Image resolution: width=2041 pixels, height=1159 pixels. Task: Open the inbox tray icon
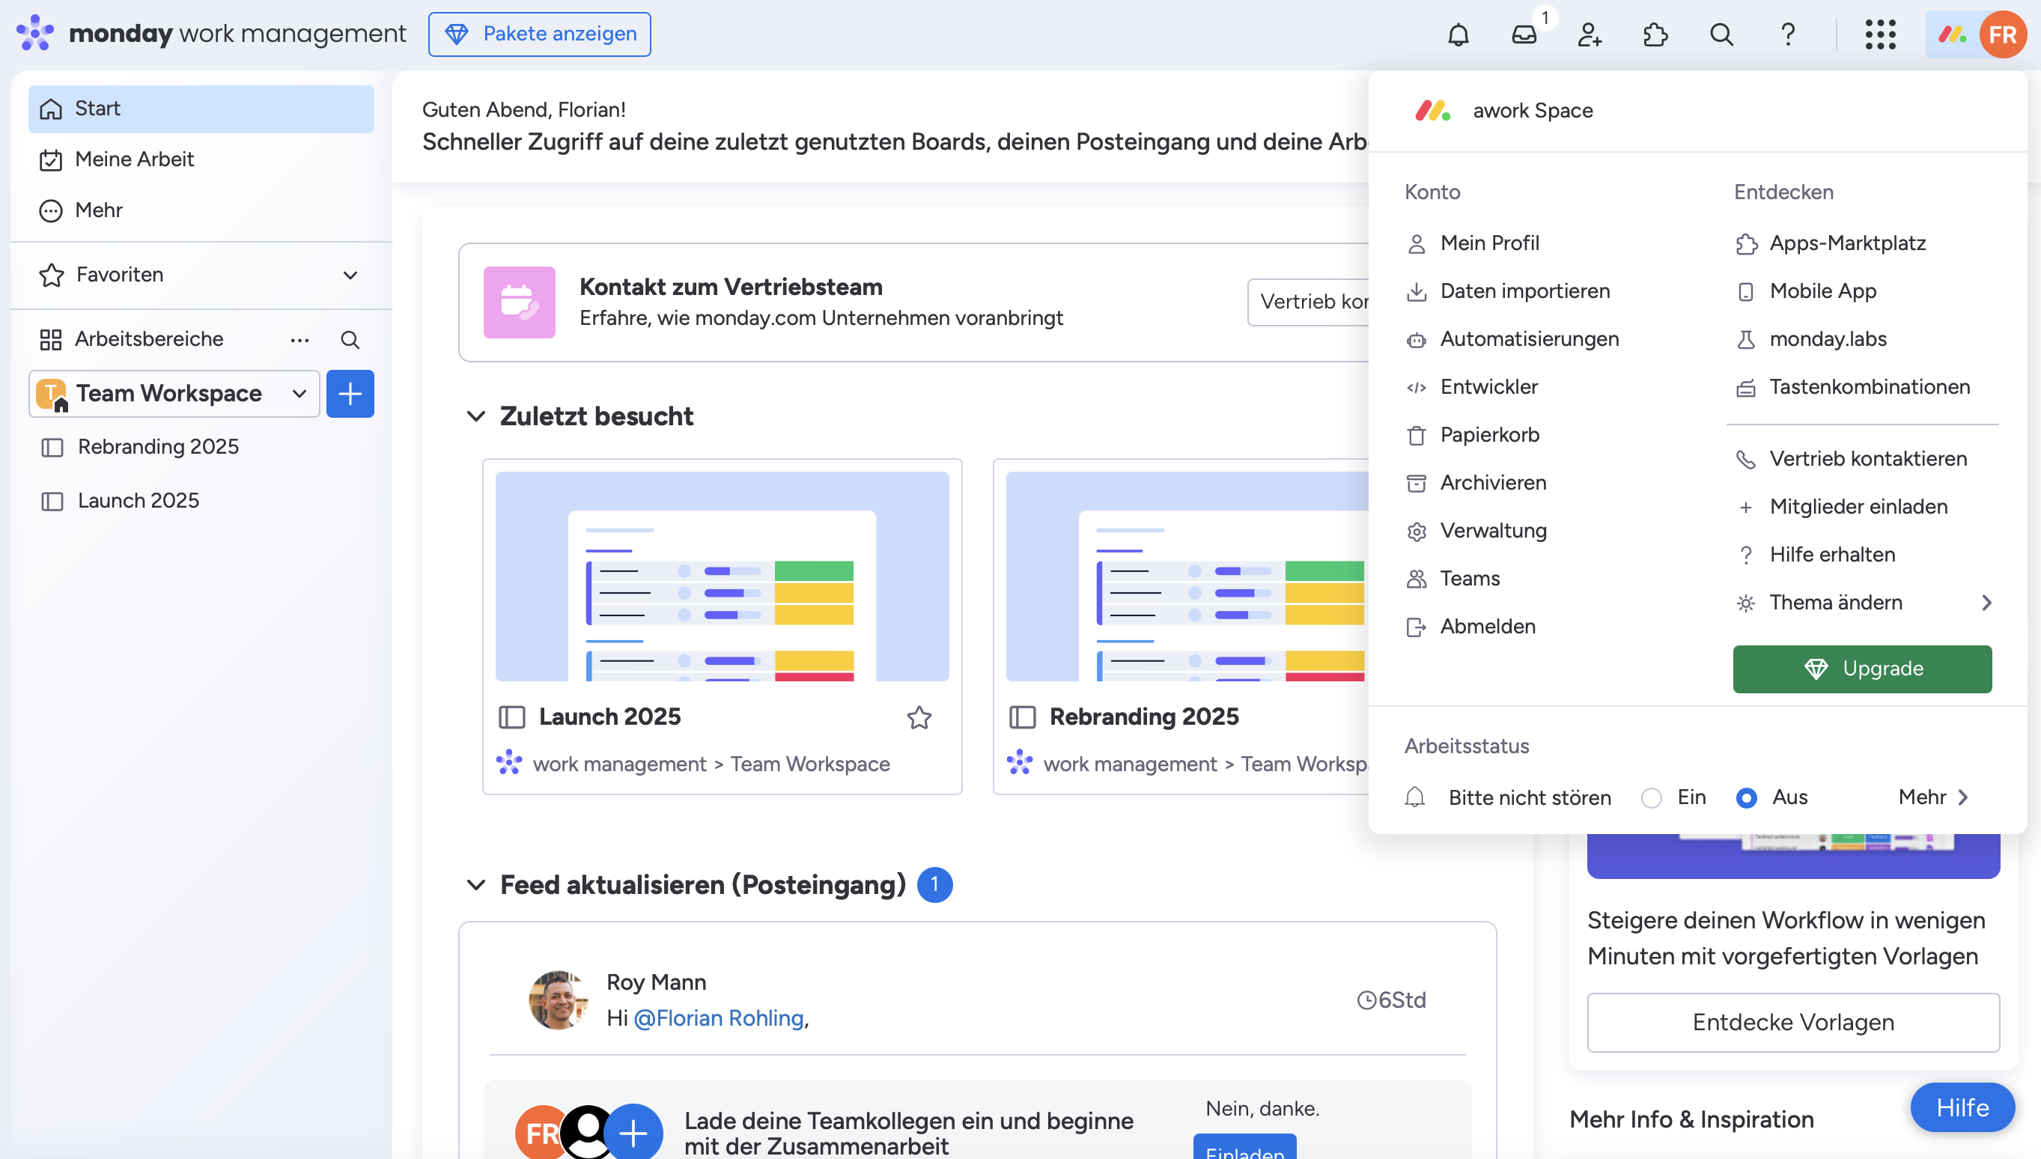[x=1524, y=34]
